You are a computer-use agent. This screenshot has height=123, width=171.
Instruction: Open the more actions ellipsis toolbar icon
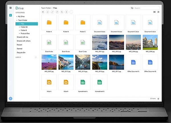[x=71, y=12]
